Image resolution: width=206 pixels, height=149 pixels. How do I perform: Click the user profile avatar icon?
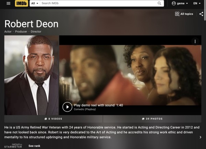[x=174, y=3]
